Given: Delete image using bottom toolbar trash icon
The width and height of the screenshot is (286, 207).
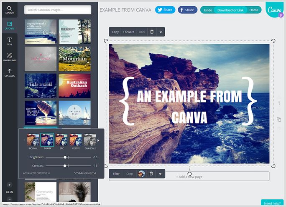Looking at the screenshot, I should [x=151, y=174].
